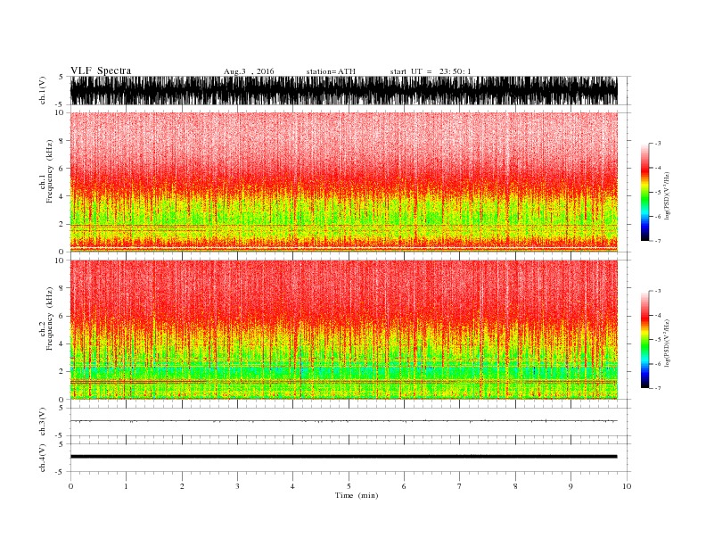The height and width of the screenshot is (546, 706).
Task: Click the ch.1 waveform trace panel
Action: point(344,90)
